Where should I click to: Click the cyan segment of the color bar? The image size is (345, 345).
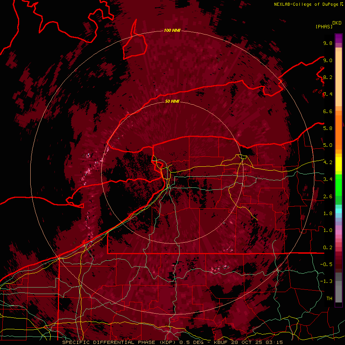(x=338, y=211)
